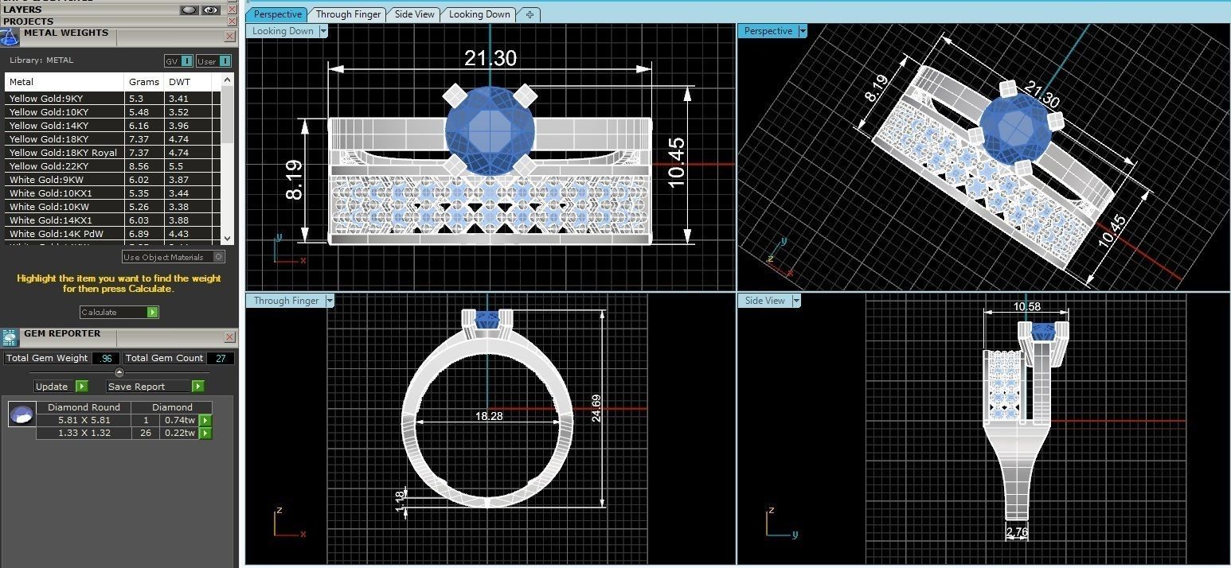
Task: Select the White Gold:9KW row
Action: (x=111, y=180)
